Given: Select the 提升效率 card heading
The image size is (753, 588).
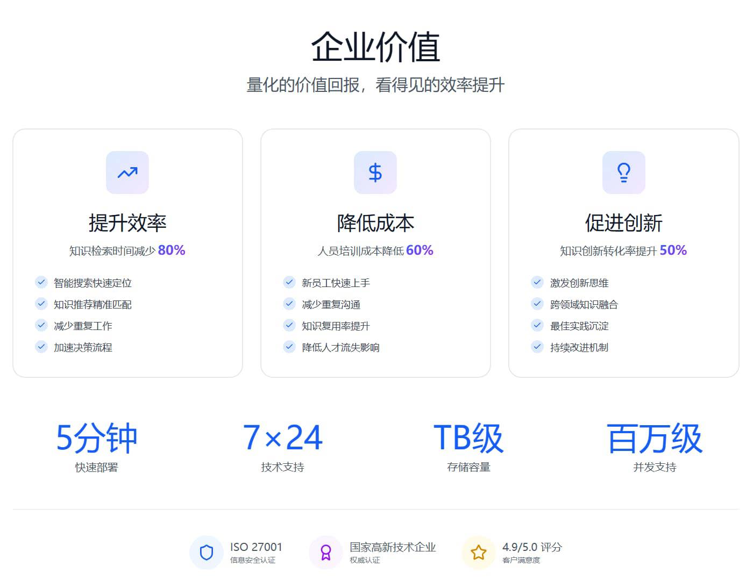Looking at the screenshot, I should click(x=127, y=223).
